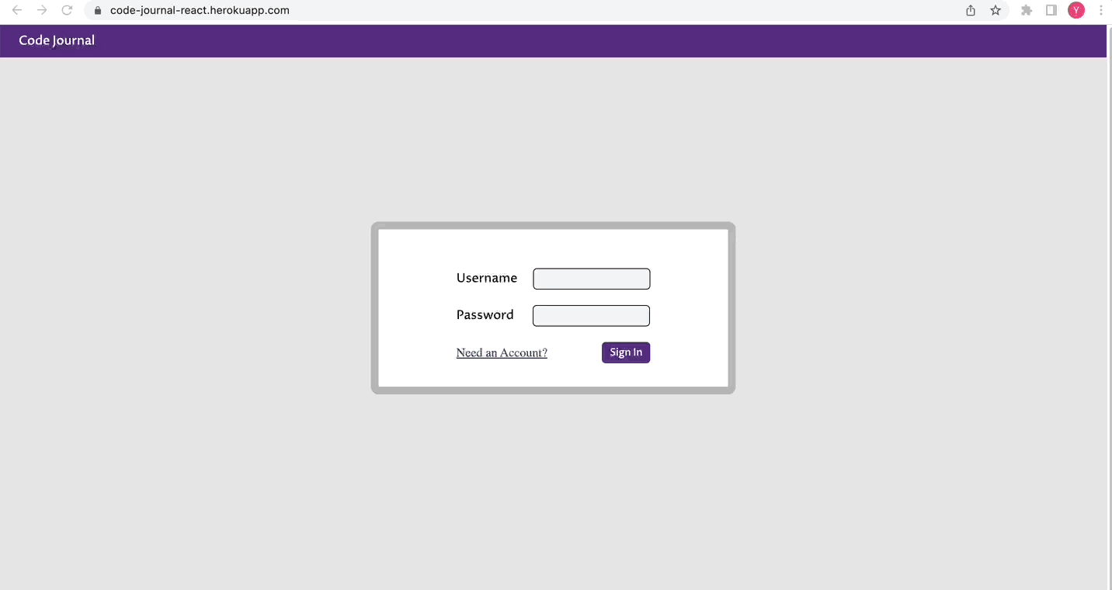The width and height of the screenshot is (1112, 590).
Task: Focus the Password input field
Action: point(591,316)
